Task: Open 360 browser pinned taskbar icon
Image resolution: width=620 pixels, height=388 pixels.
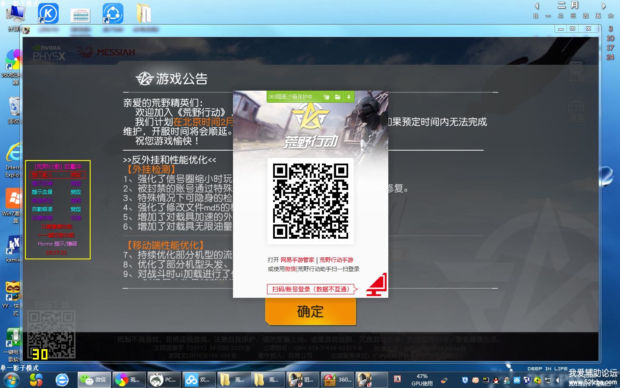Action: click(x=36, y=380)
